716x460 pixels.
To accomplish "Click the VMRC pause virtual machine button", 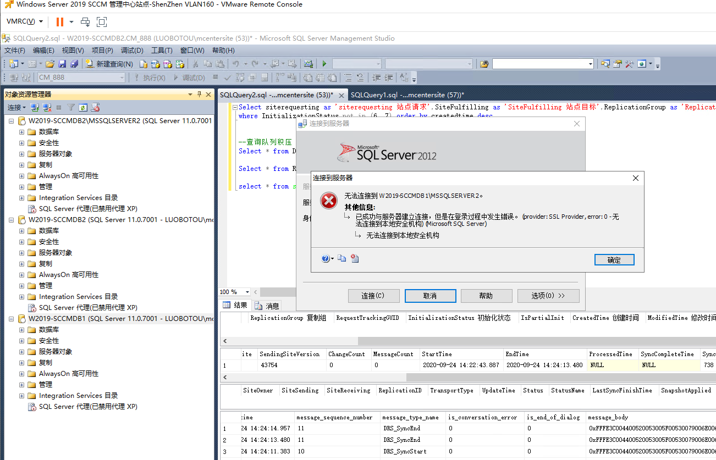I will pos(59,21).
